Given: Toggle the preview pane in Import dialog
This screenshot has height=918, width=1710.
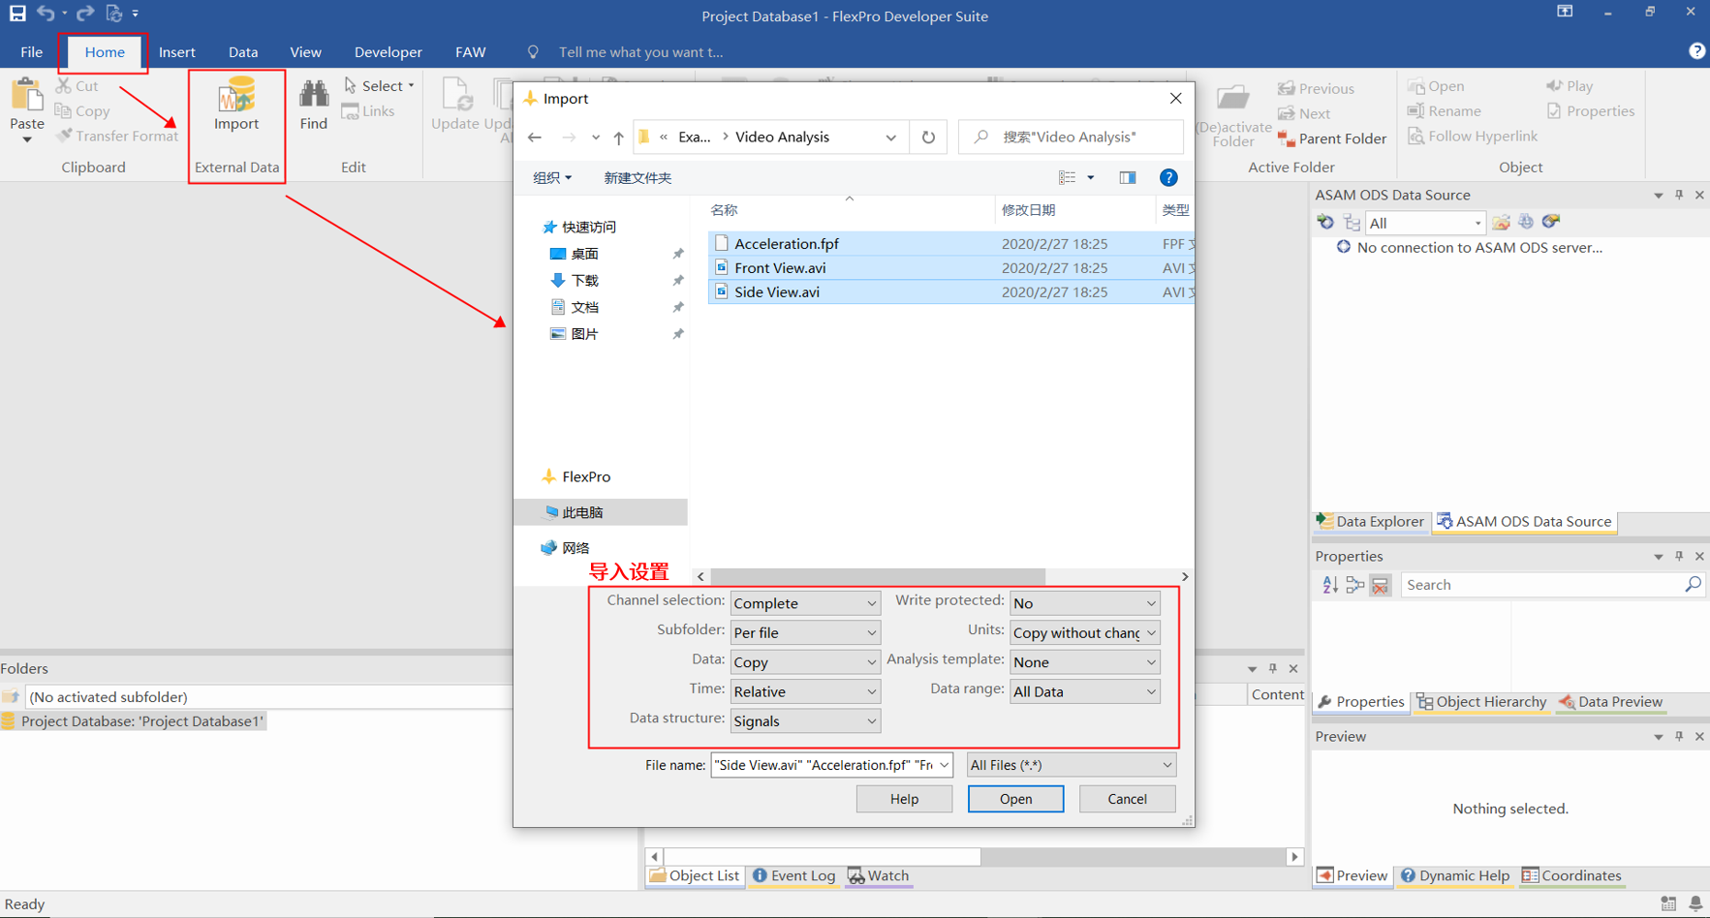Looking at the screenshot, I should click(1127, 177).
